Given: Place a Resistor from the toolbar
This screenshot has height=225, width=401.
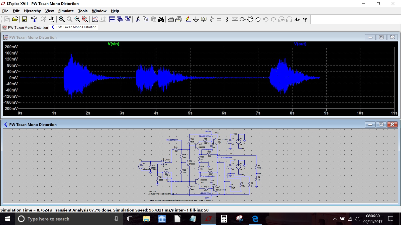Looking at the screenshot, I should click(x=212, y=19).
